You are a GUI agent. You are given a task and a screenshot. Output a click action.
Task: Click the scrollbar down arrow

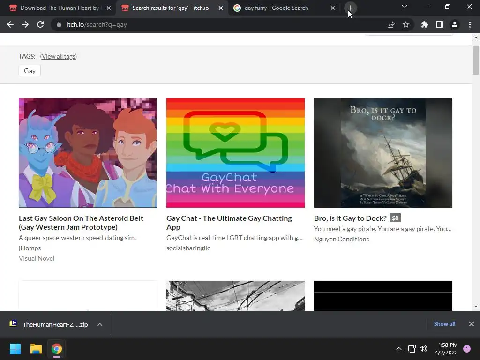tap(476, 307)
